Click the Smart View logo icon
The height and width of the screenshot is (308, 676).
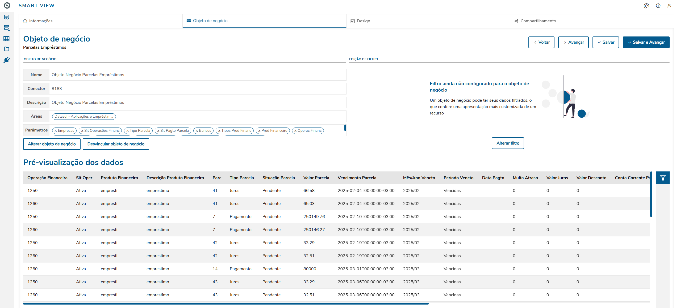[x=7, y=5]
